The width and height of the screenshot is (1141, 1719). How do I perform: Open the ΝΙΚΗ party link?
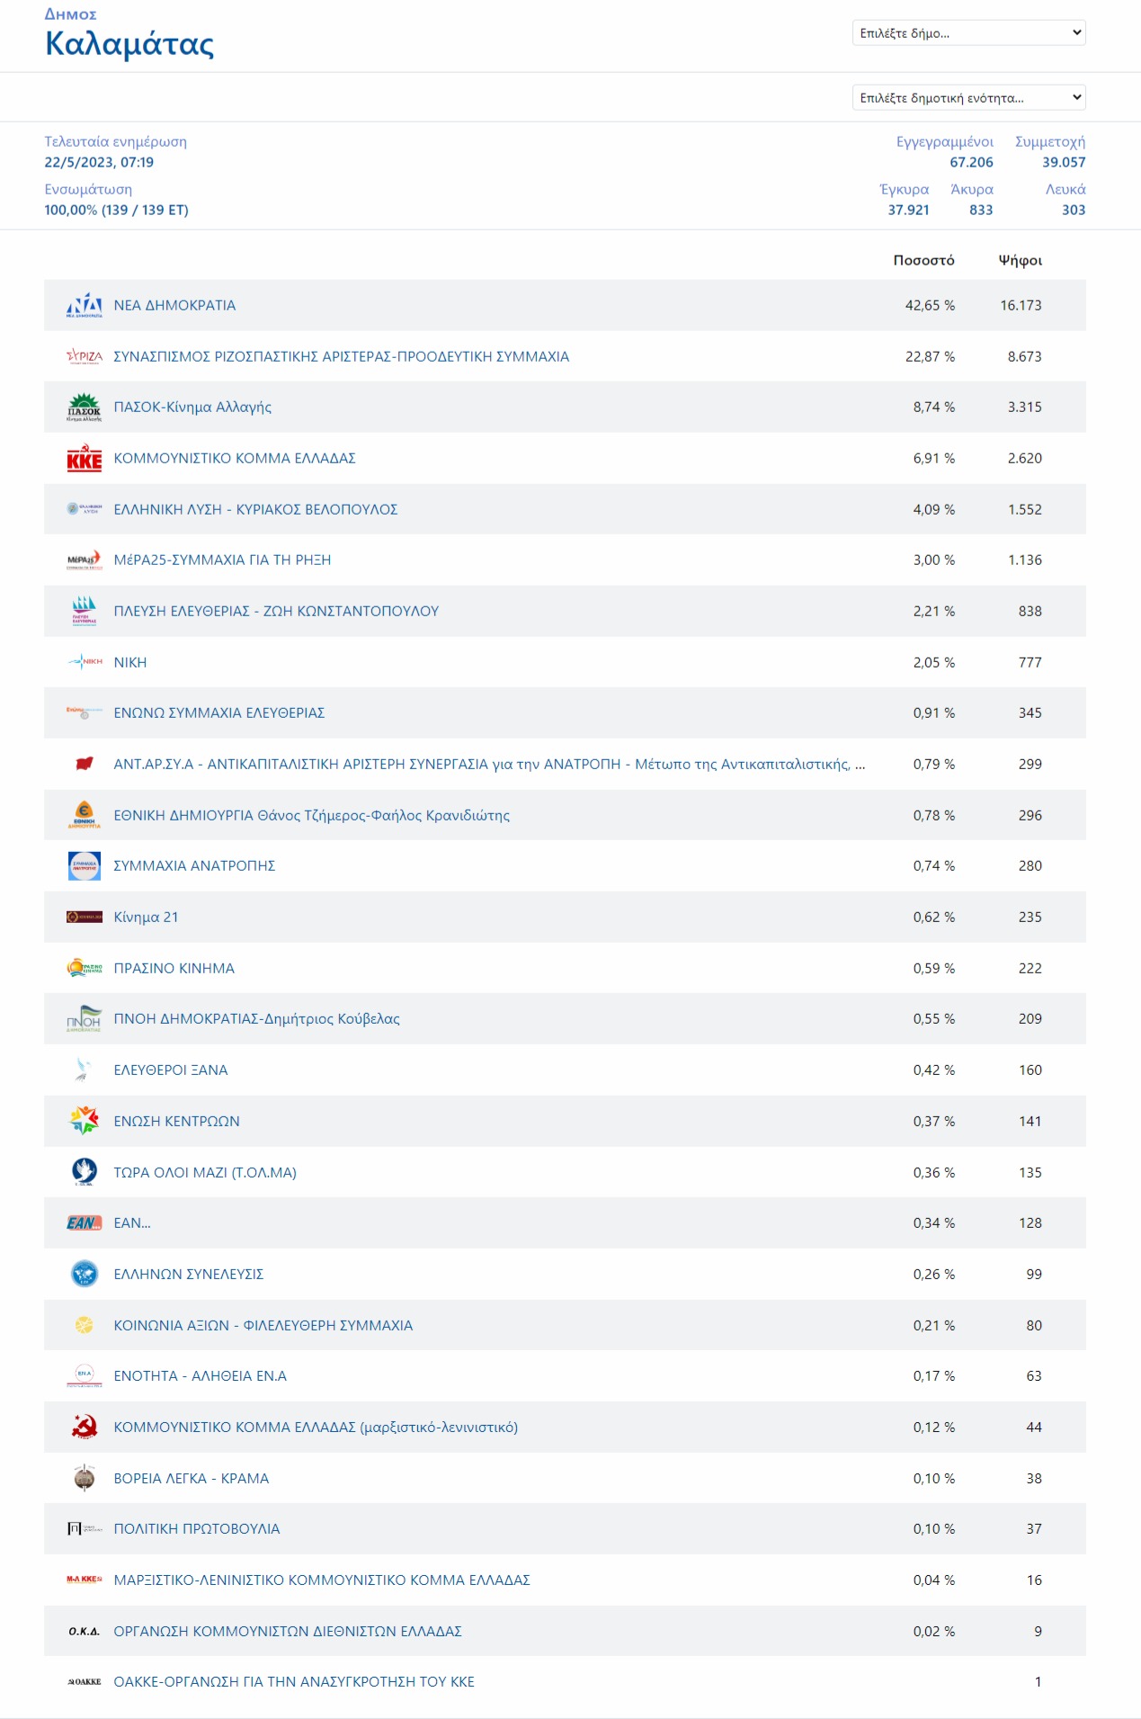point(130,662)
